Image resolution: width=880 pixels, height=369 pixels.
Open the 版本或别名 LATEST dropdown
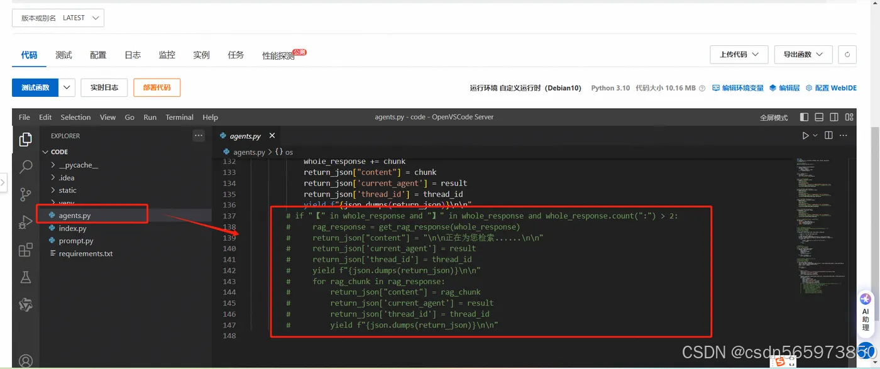(58, 18)
